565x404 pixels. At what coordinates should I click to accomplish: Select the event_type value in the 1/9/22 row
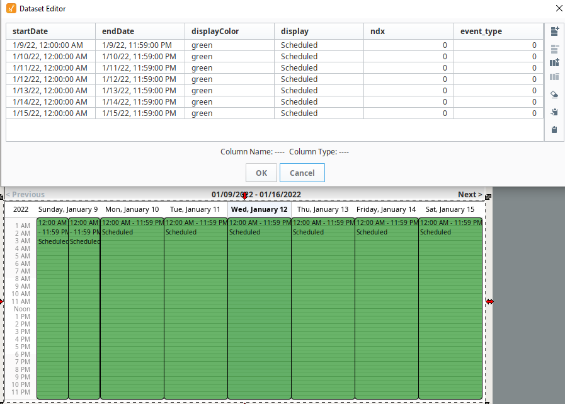point(498,45)
